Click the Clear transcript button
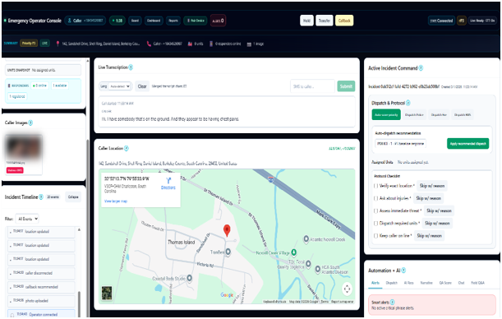Screen dimensions: 502x319 point(142,86)
